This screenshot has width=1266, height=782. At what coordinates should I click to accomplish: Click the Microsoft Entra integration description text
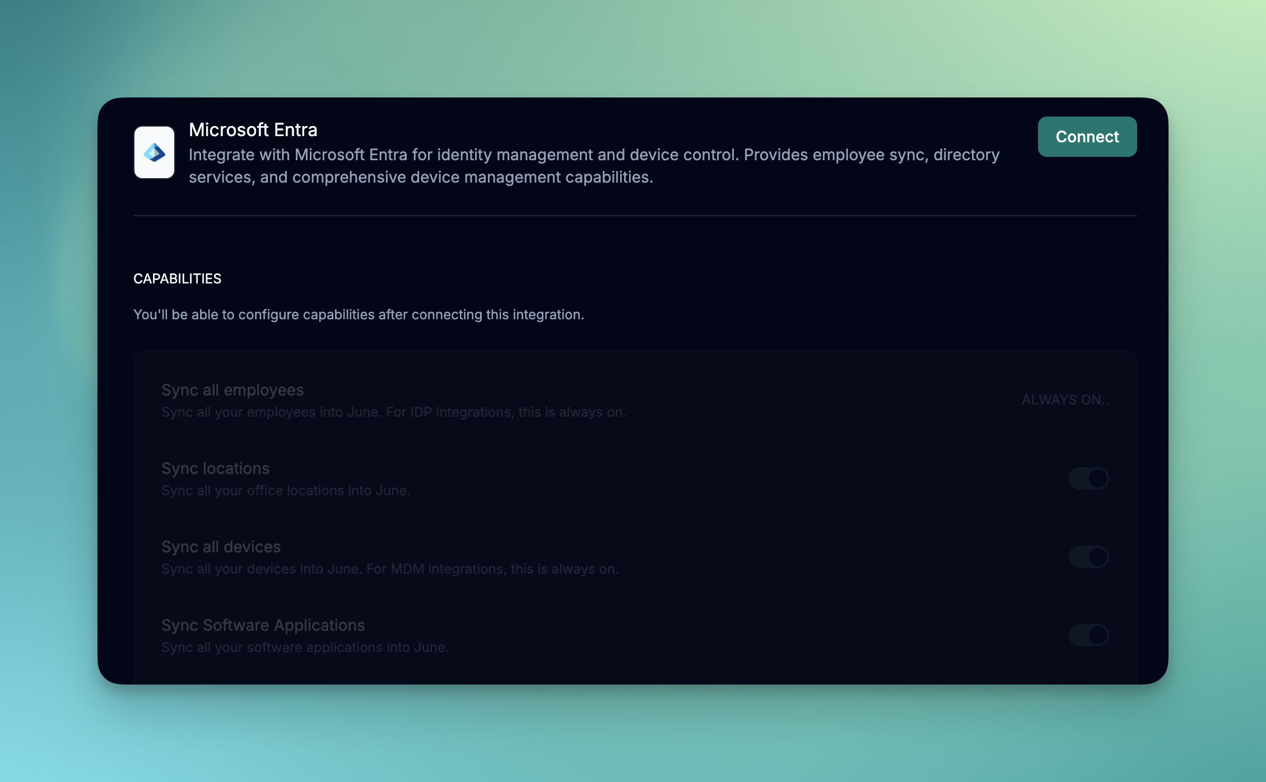click(594, 166)
